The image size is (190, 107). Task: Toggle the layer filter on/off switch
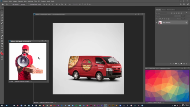(x=186, y=13)
